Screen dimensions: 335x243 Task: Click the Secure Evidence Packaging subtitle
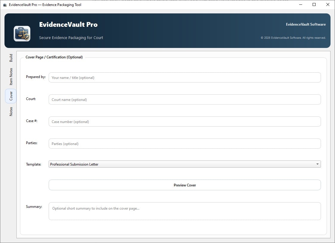pos(71,38)
